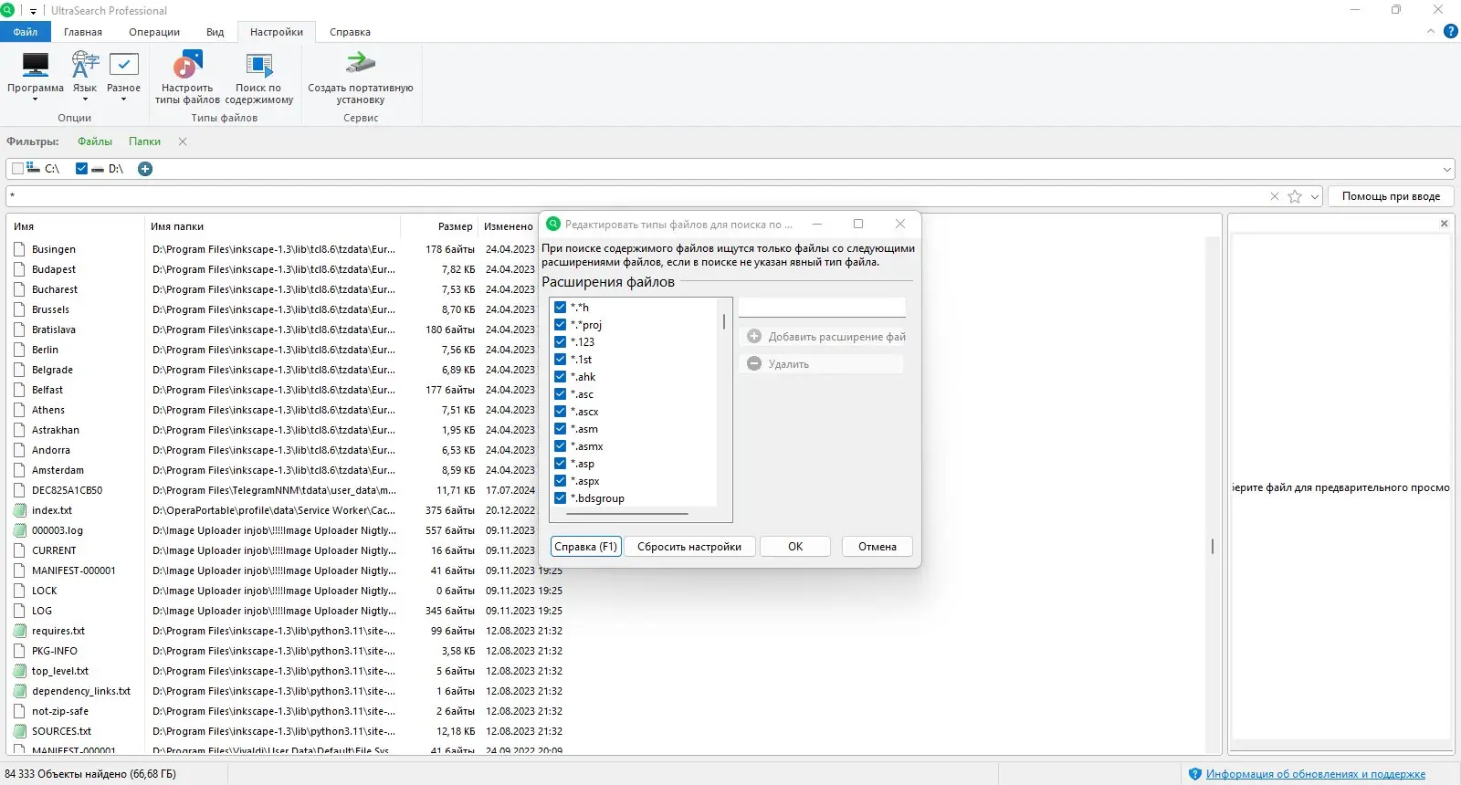Screen dimensions: 1461x785
Task: Uncheck the *.asm extension
Action: [560, 429]
